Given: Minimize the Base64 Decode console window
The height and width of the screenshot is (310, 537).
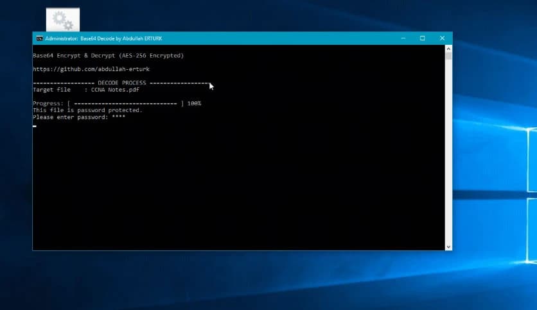Looking at the screenshot, I should click(x=402, y=38).
